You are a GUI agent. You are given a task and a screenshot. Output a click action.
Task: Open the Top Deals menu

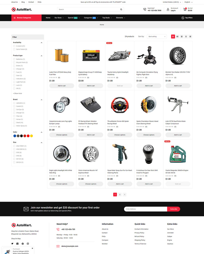[x=107, y=18]
